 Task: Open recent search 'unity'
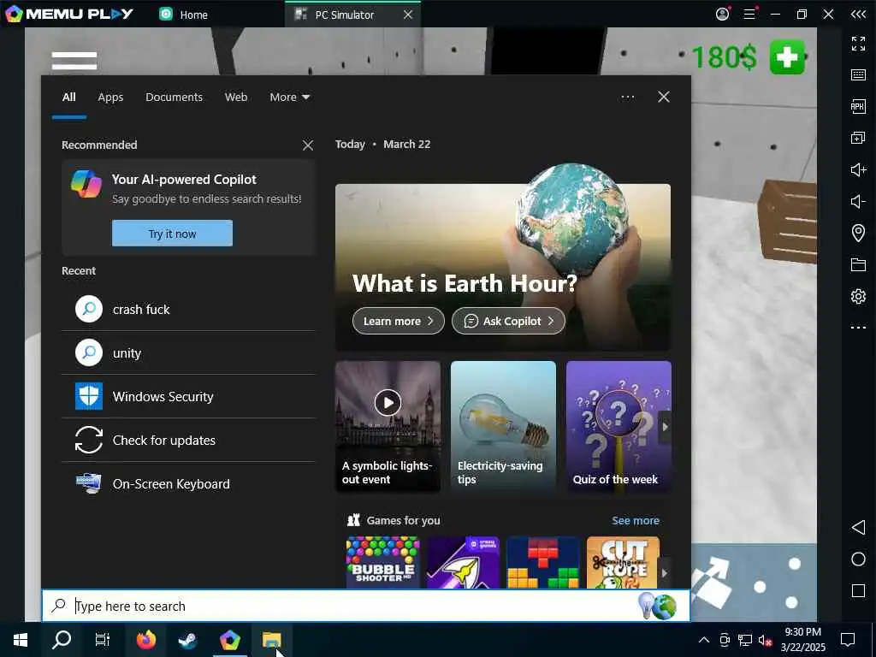coord(188,353)
